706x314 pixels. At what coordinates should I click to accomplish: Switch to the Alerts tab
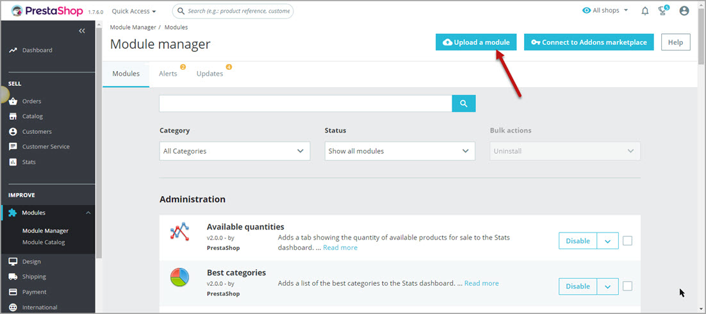[x=168, y=74]
